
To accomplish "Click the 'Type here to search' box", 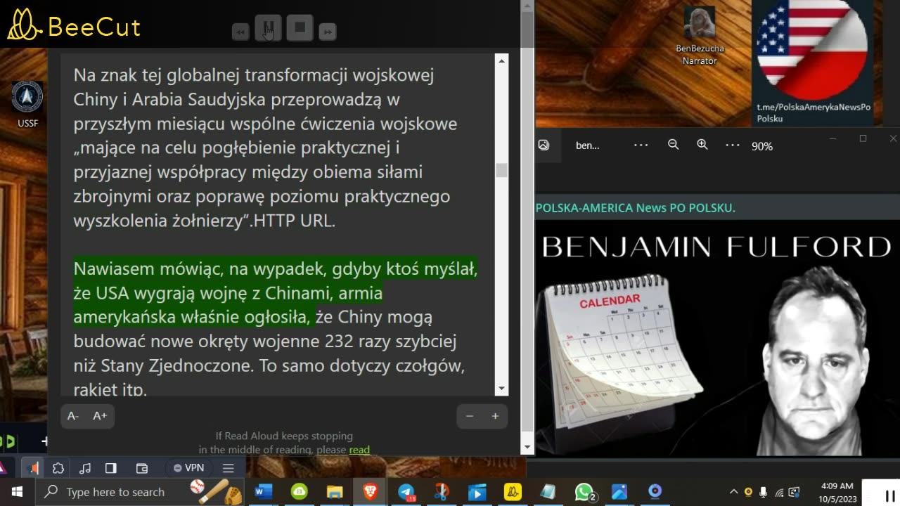I will [x=139, y=492].
